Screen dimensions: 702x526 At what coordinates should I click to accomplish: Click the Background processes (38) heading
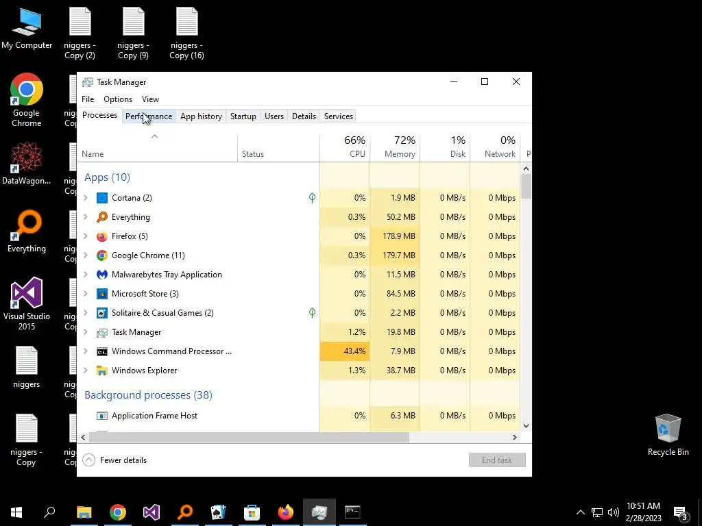(148, 395)
